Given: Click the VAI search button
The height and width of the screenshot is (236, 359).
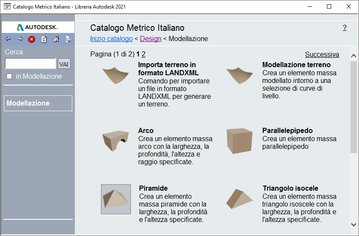Looking at the screenshot, I should click(64, 64).
